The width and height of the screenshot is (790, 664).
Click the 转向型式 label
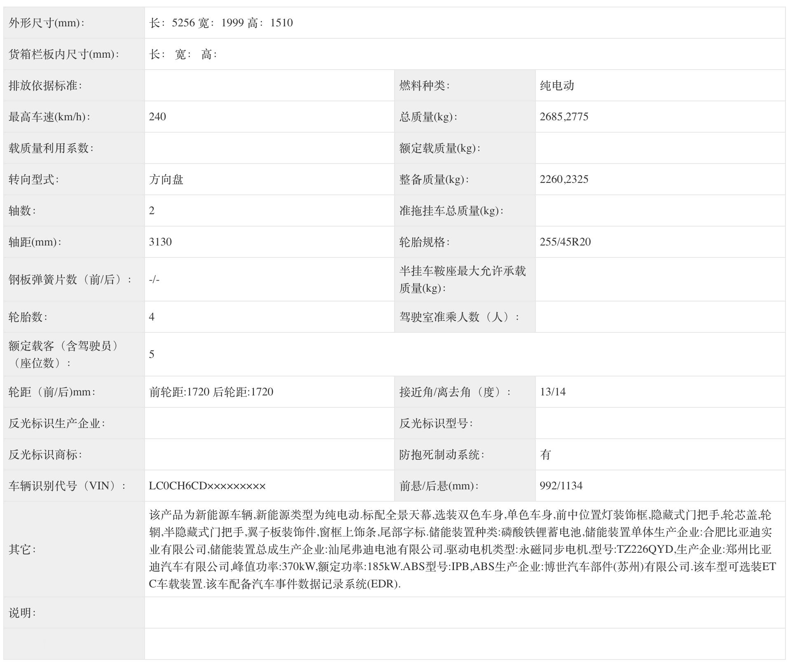(34, 179)
